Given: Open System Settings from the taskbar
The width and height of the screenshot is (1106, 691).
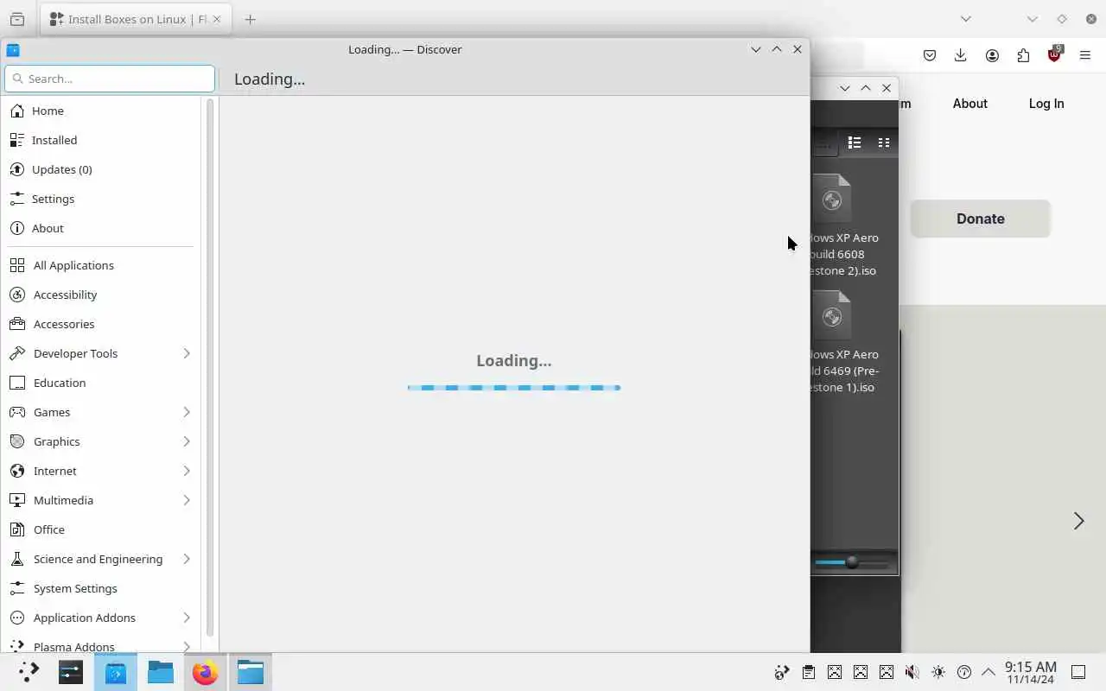Looking at the screenshot, I should pyautogui.click(x=71, y=672).
